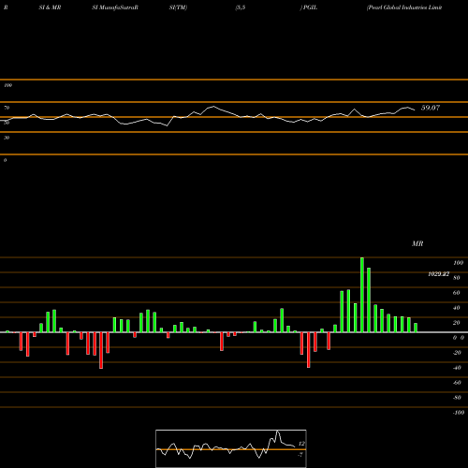Click the '-7' label in mini chart
The height and width of the screenshot is (468, 468).
300,455
